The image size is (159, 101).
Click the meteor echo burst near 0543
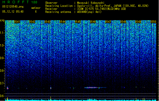[x=51, y=88]
